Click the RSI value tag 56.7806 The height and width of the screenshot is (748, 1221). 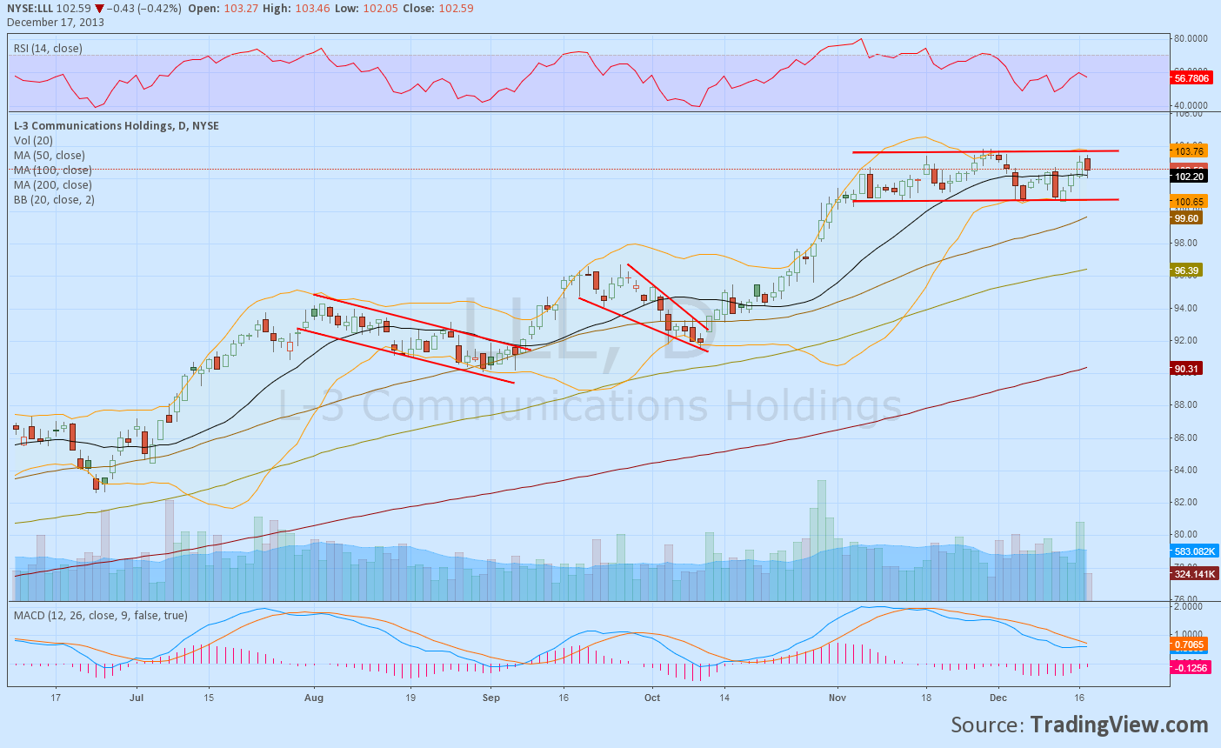click(x=1193, y=77)
